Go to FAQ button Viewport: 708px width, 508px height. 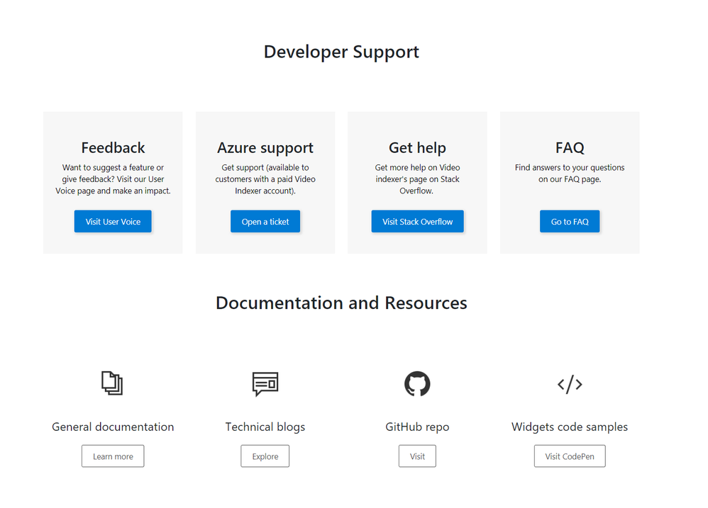click(x=570, y=221)
